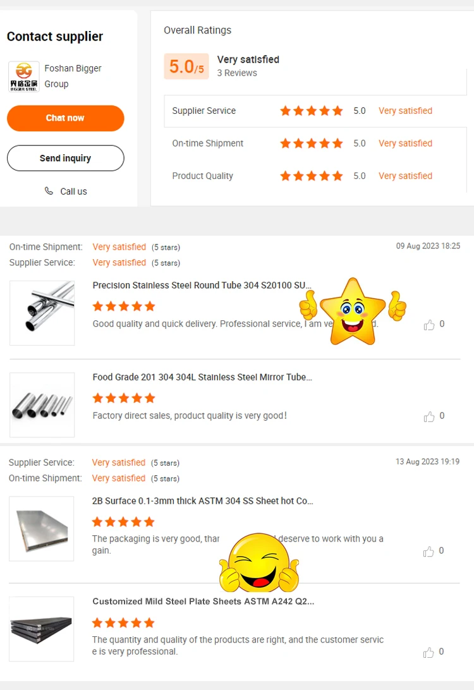This screenshot has width=474, height=690.
Task: Open the Food Grade 201 304 304L Mirror Tube link
Action: 202,377
